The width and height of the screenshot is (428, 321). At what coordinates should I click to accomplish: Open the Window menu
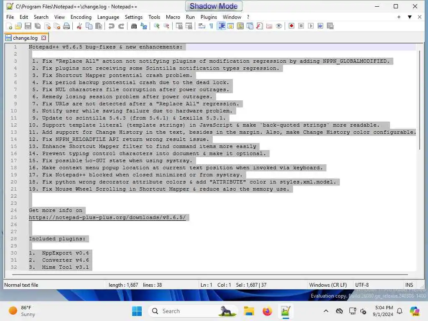pyautogui.click(x=232, y=17)
